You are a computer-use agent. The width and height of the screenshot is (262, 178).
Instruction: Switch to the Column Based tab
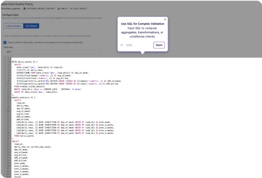[x=13, y=26]
